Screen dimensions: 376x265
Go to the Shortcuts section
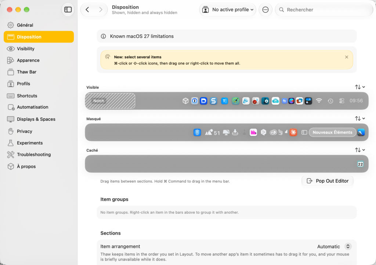(39, 96)
